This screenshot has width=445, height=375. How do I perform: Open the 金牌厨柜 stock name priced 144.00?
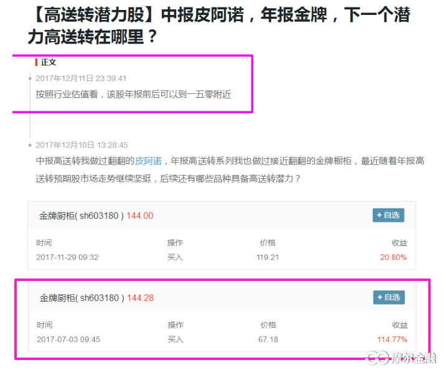[x=82, y=216]
